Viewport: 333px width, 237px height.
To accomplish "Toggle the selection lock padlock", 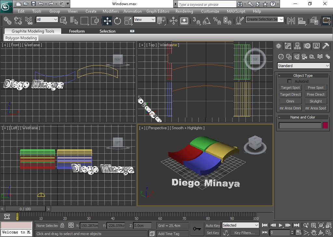I will coord(62,225).
